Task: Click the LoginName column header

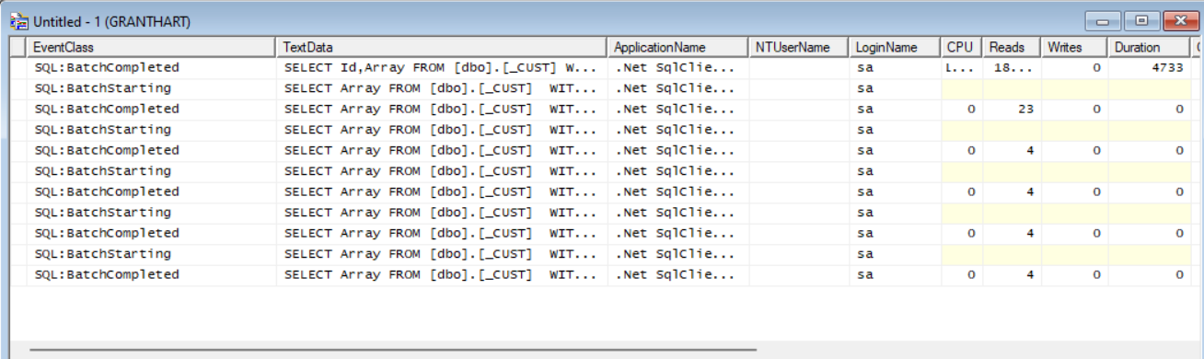Action: [895, 47]
